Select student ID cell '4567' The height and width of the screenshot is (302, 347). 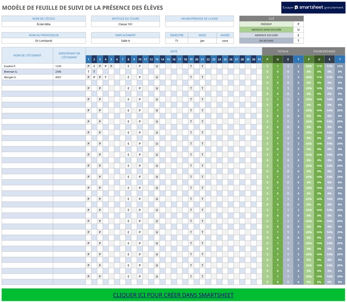tap(69, 77)
